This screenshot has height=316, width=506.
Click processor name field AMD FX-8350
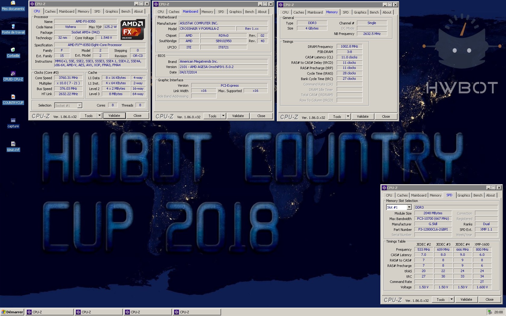(86, 21)
